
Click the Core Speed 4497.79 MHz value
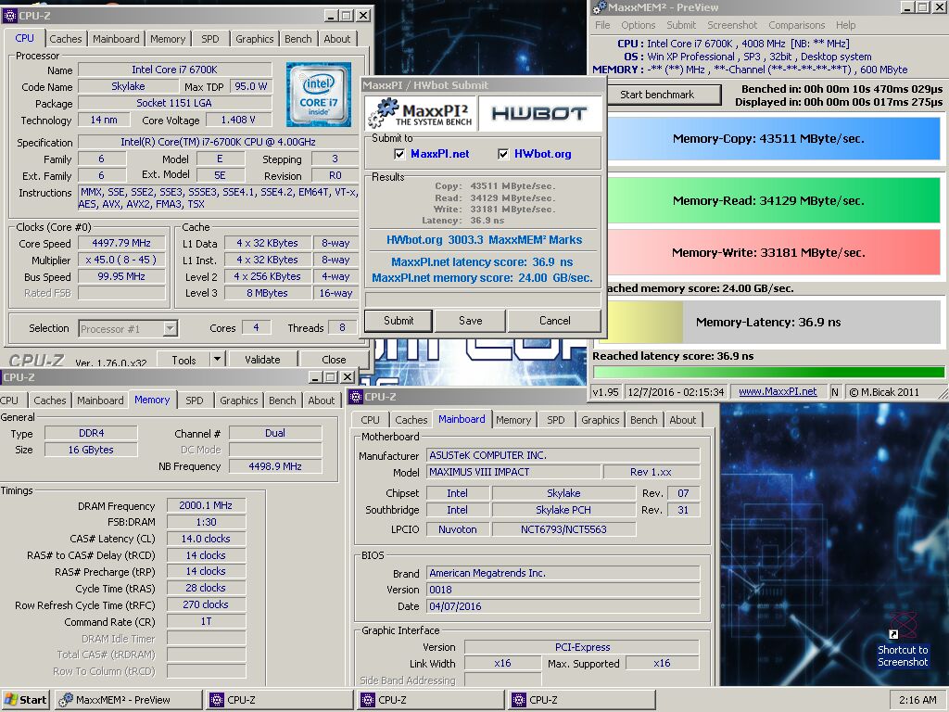121,243
